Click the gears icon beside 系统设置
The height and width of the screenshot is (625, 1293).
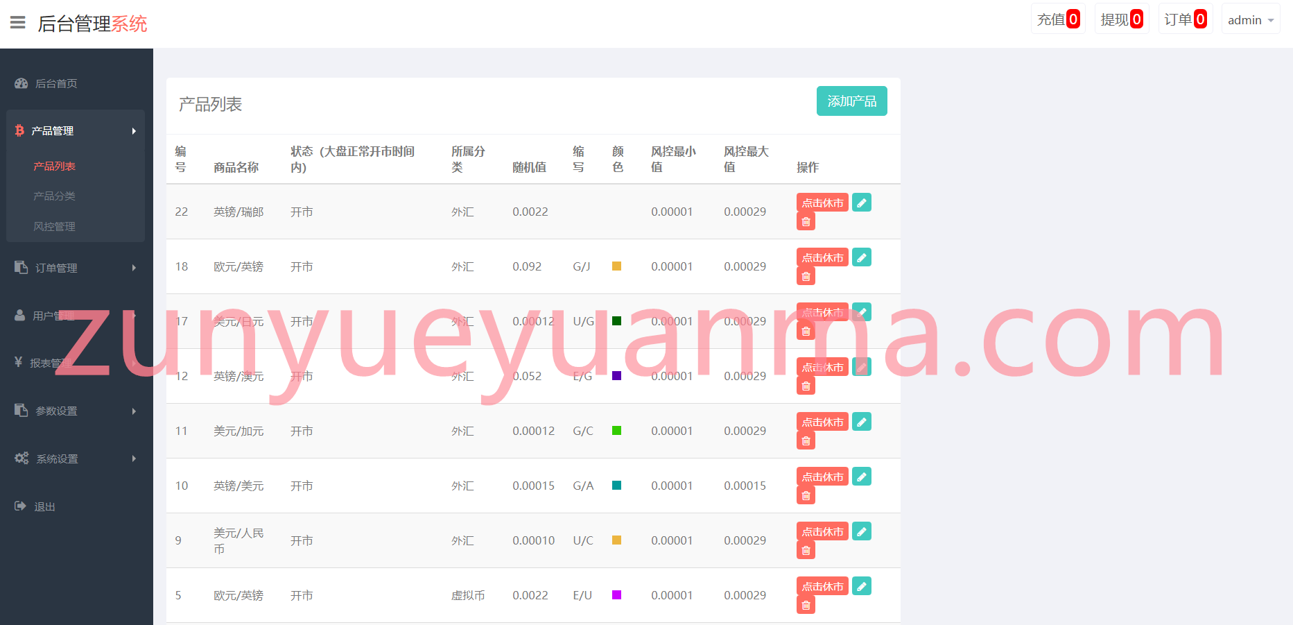tap(21, 458)
